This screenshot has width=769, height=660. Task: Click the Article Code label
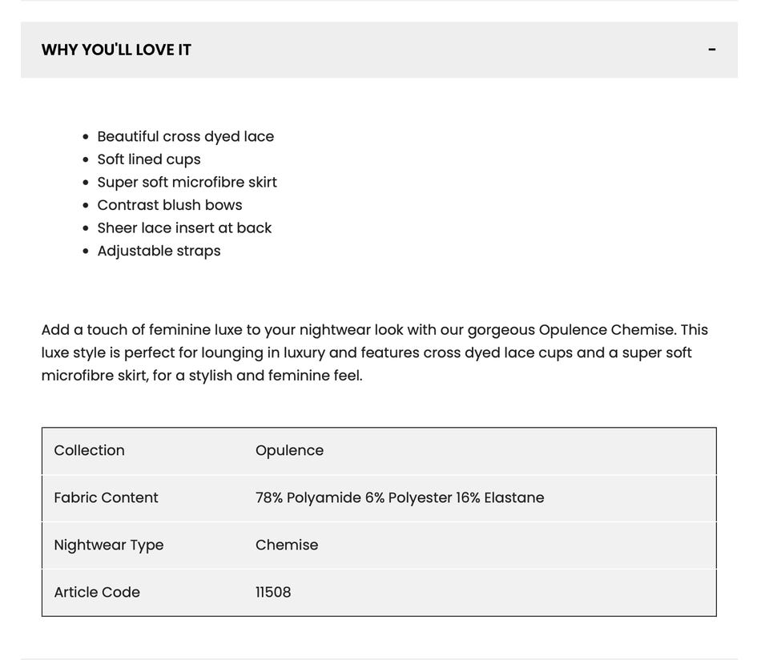coord(97,592)
